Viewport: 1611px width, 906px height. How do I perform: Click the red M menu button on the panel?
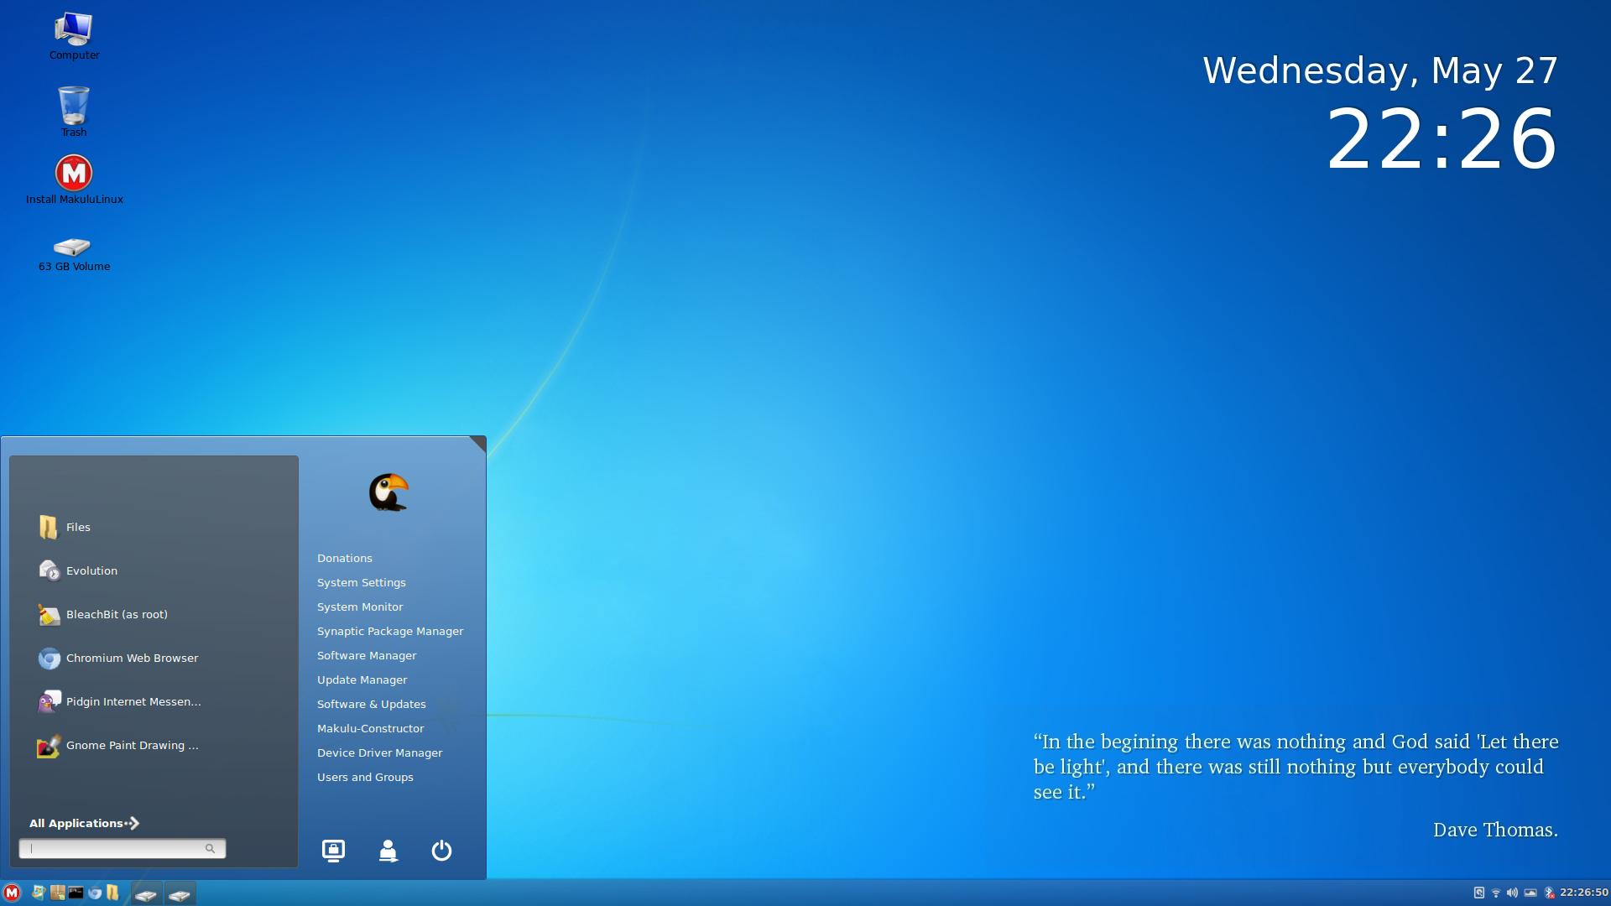(12, 893)
